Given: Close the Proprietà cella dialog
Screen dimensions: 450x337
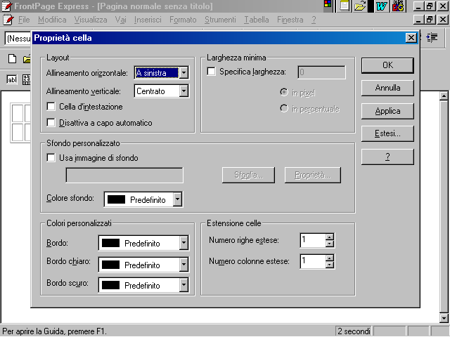Looking at the screenshot, I should tap(411, 37).
